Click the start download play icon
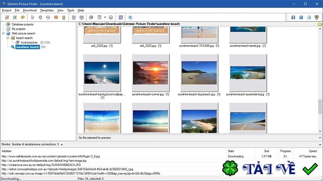 [x=33, y=18]
